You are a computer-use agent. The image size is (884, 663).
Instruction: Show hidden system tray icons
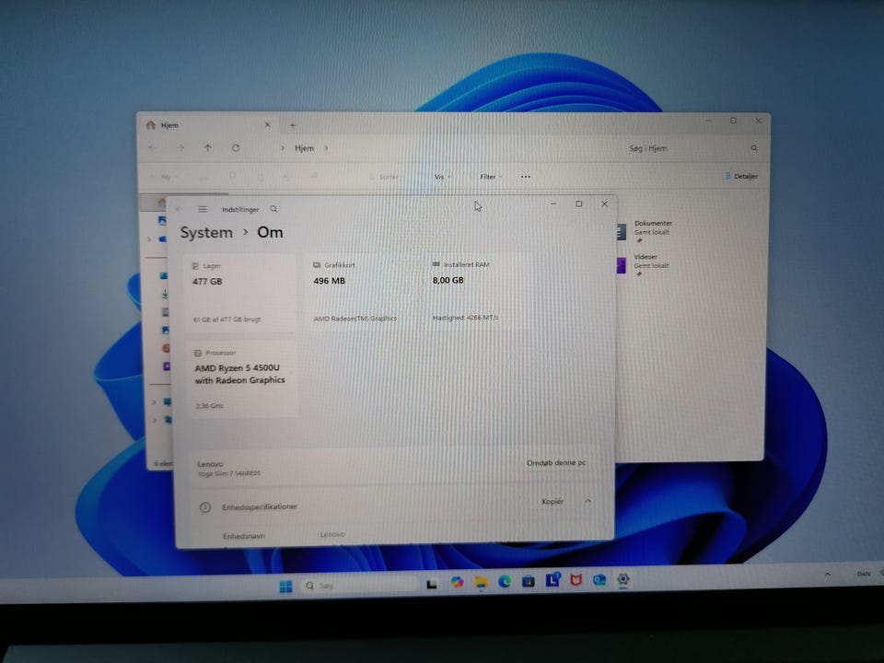coord(827,575)
